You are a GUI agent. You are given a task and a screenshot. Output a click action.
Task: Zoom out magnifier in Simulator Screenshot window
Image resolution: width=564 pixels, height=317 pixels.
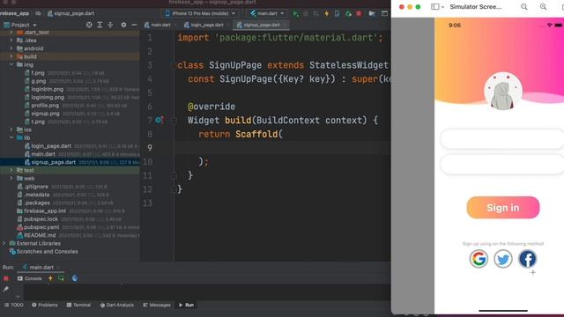[x=524, y=7]
